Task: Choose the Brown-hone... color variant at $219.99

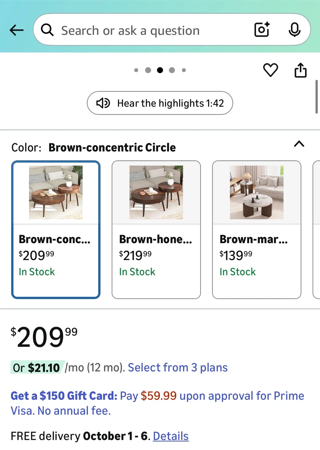Action: click(x=156, y=229)
